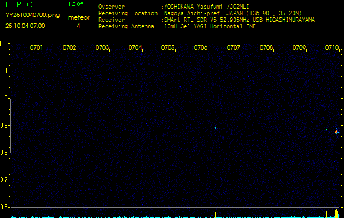Image resolution: width=344 pixels, height=218 pixels.
Task: Click the 0707 time marker
Action: click(233, 47)
